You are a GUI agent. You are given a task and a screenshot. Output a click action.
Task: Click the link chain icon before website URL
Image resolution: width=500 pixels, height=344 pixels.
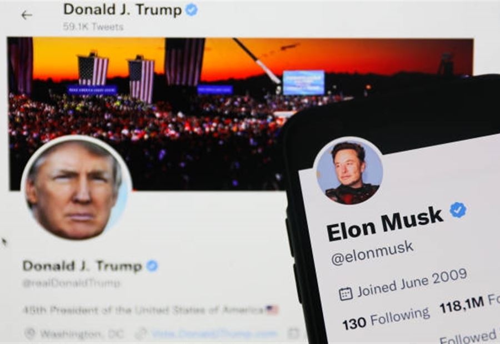tap(141, 334)
